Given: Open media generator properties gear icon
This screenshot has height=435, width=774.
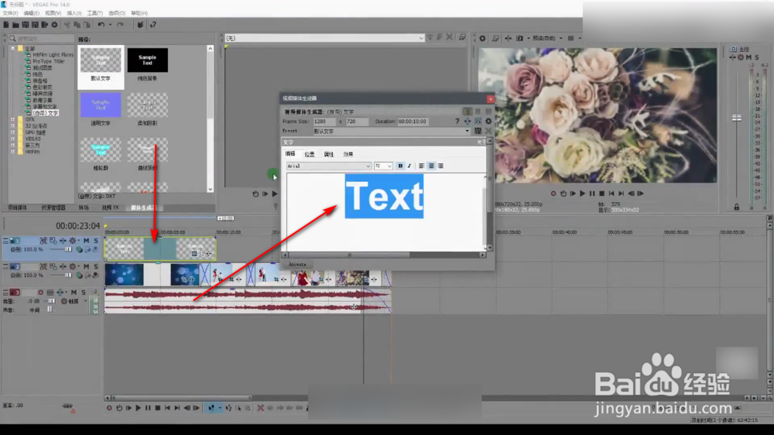Looking at the screenshot, I should (x=488, y=121).
